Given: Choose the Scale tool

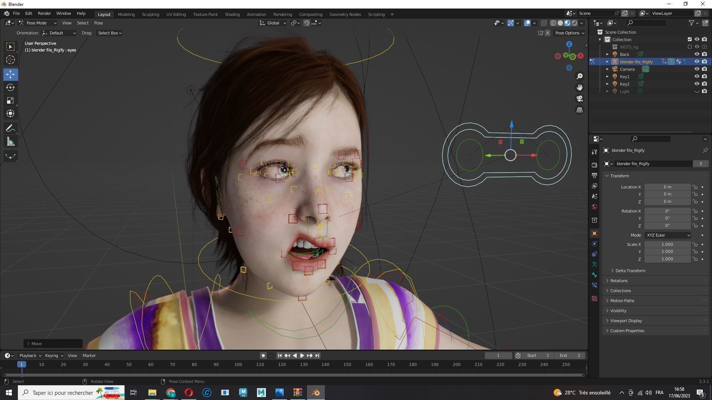Looking at the screenshot, I should 10,101.
